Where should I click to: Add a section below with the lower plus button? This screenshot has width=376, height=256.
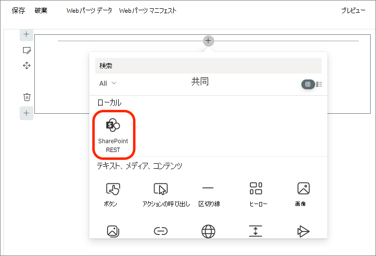(x=27, y=113)
